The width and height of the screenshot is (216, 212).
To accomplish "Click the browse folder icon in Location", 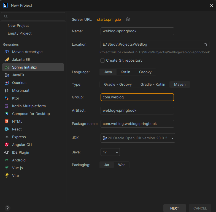I will tap(205, 45).
